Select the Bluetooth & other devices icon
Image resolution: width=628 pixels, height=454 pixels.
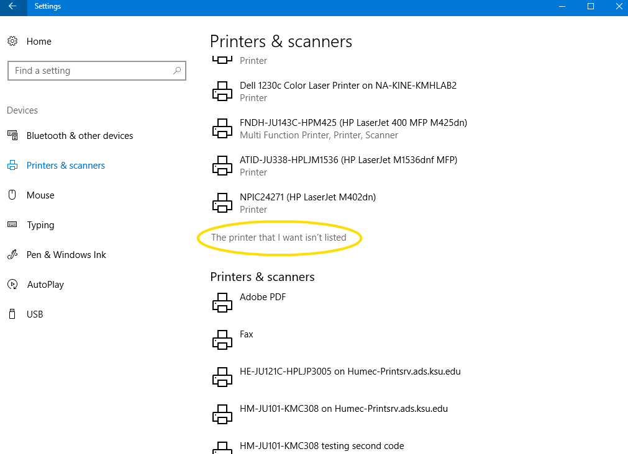tap(12, 135)
